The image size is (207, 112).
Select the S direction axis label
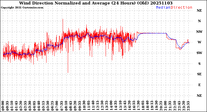(199, 64)
